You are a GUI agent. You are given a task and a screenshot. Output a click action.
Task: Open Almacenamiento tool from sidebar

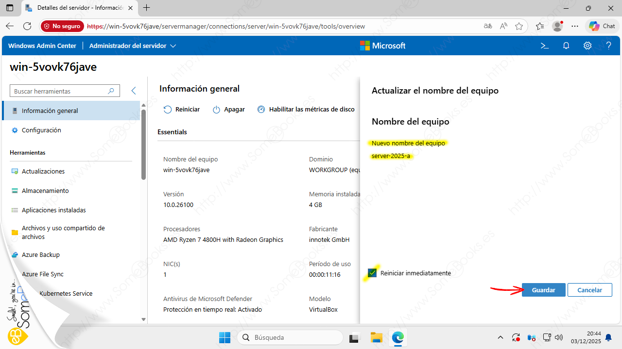click(45, 190)
